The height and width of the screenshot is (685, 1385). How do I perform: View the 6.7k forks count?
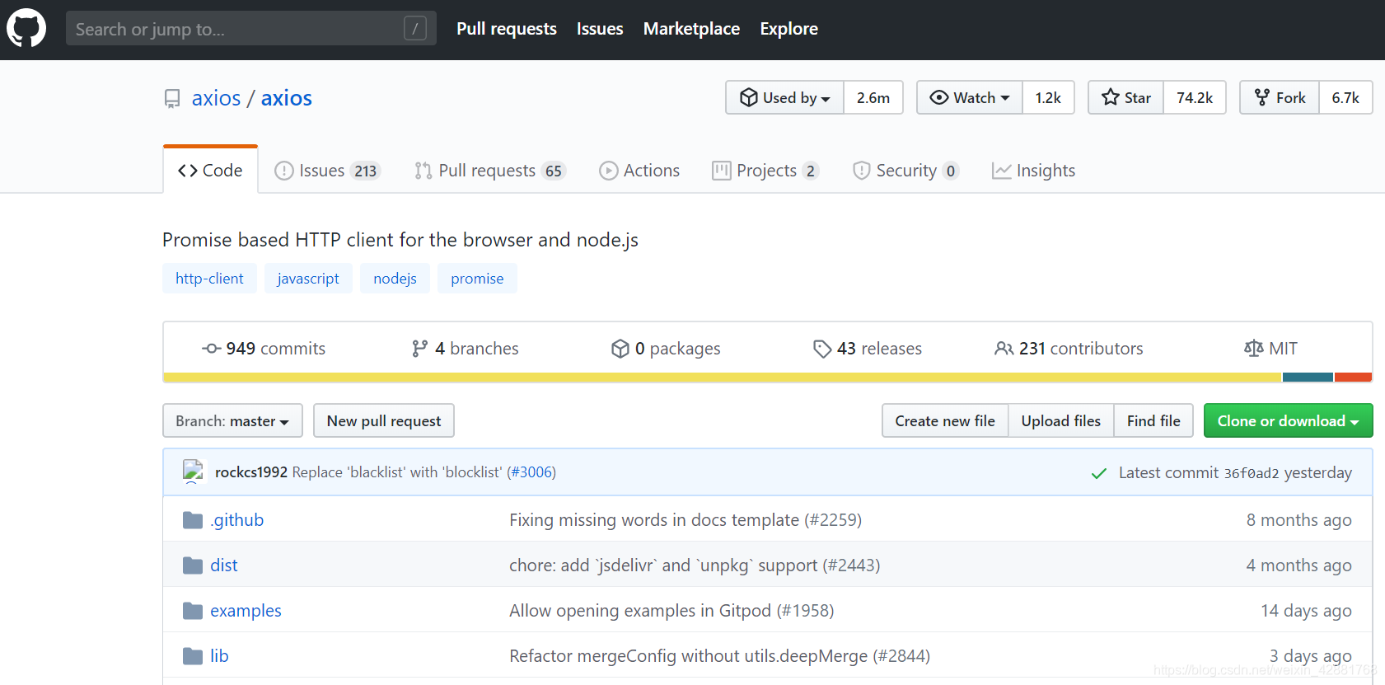pos(1345,97)
